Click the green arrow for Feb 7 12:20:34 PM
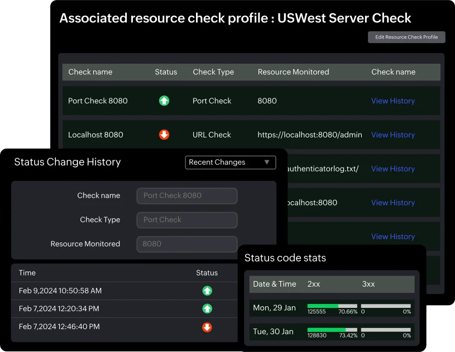Image resolution: width=455 pixels, height=352 pixels. [x=207, y=309]
